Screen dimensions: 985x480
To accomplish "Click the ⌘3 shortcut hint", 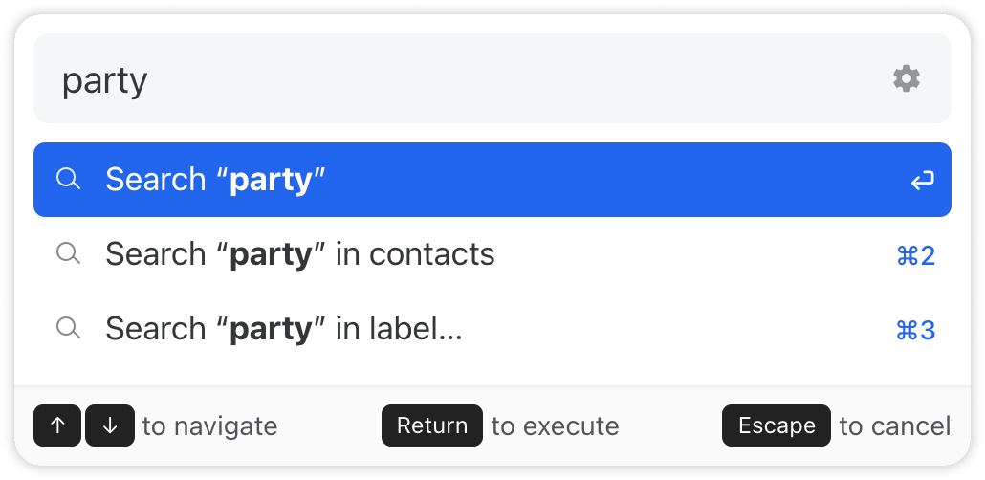I will tap(915, 330).
